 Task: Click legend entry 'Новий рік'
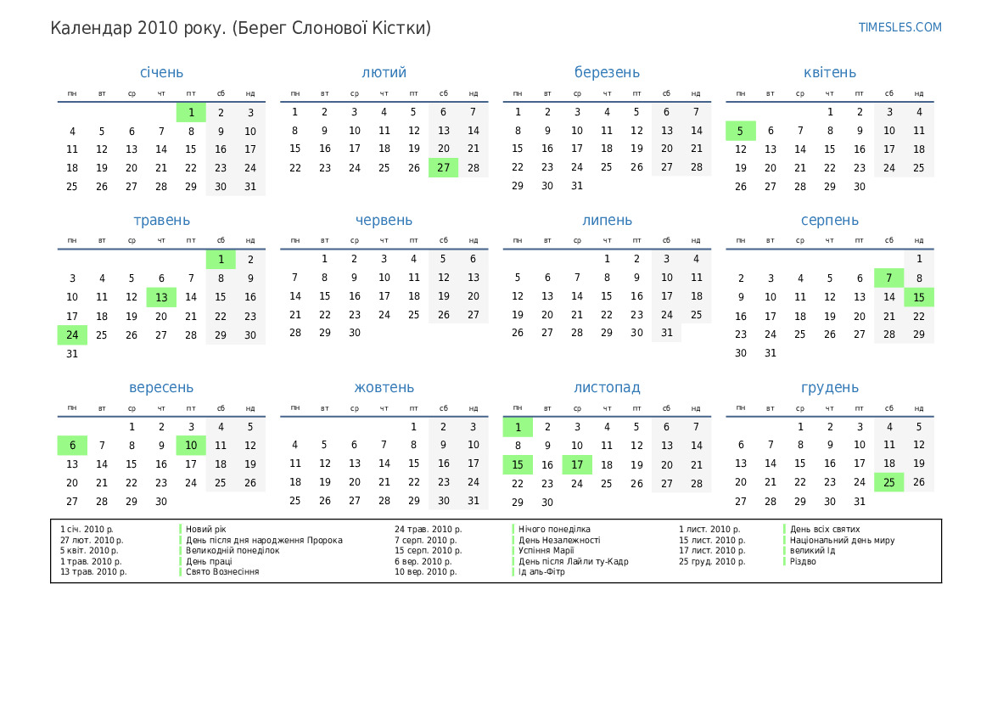click(x=205, y=529)
